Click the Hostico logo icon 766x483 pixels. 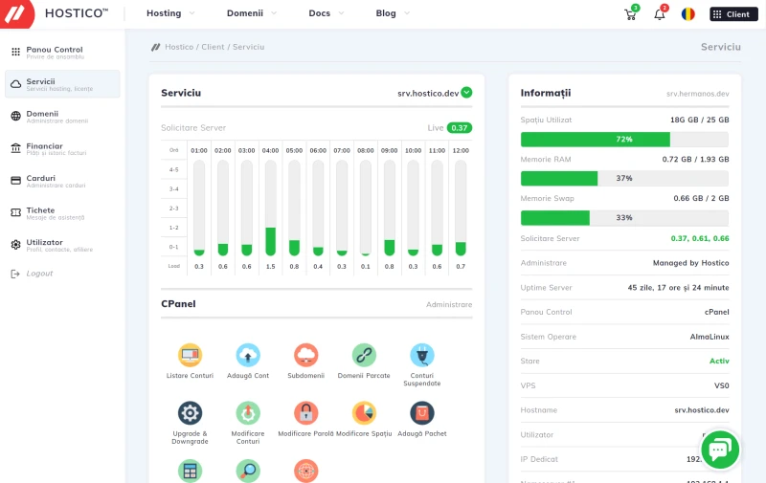coord(16,13)
